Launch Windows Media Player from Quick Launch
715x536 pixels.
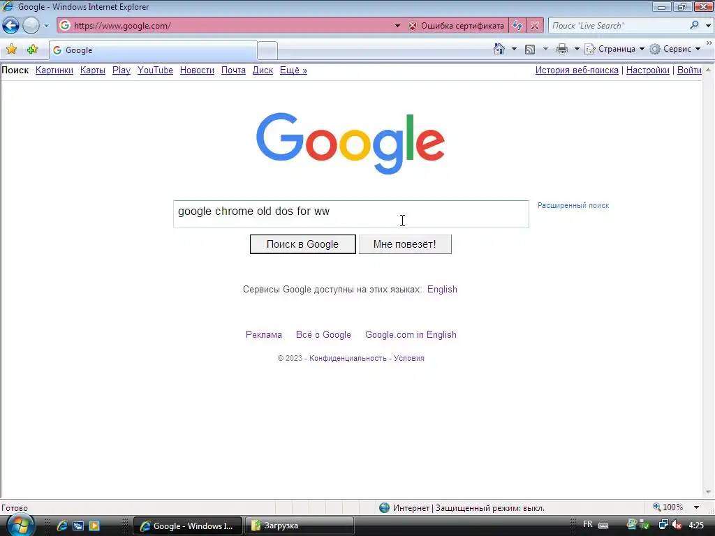[x=94, y=526]
